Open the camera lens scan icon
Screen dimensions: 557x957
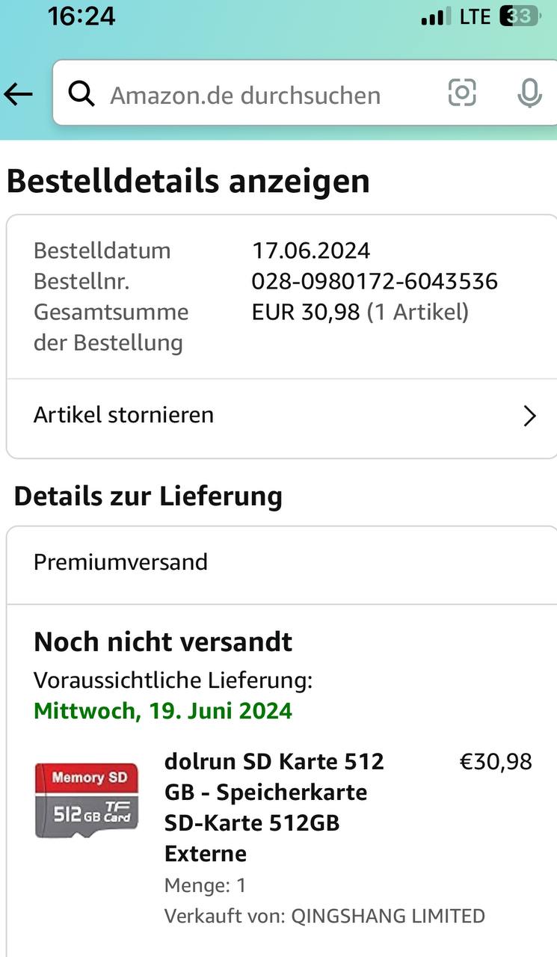pyautogui.click(x=462, y=93)
